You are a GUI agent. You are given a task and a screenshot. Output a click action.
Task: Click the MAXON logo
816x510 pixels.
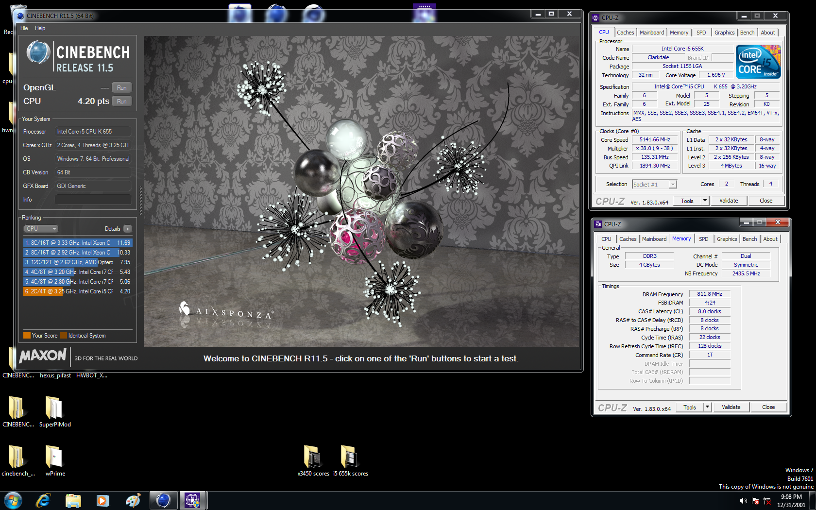click(43, 356)
